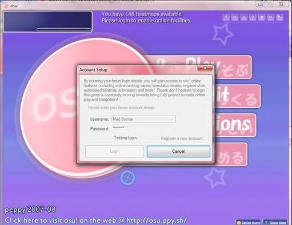Image resolution: width=292 pixels, height=225 pixels.
Task: Click 'peppy 2007-08' credit text
Action: point(30,210)
